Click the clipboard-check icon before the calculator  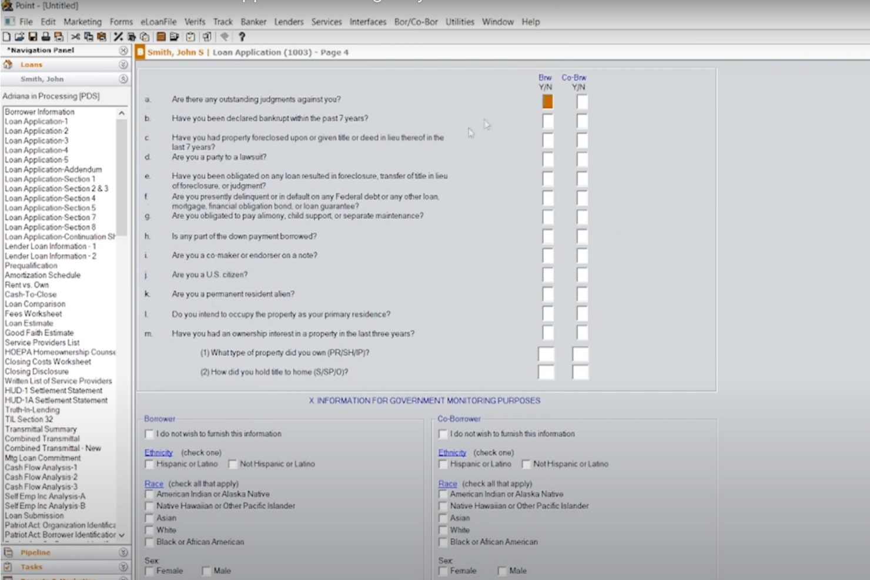coord(145,37)
